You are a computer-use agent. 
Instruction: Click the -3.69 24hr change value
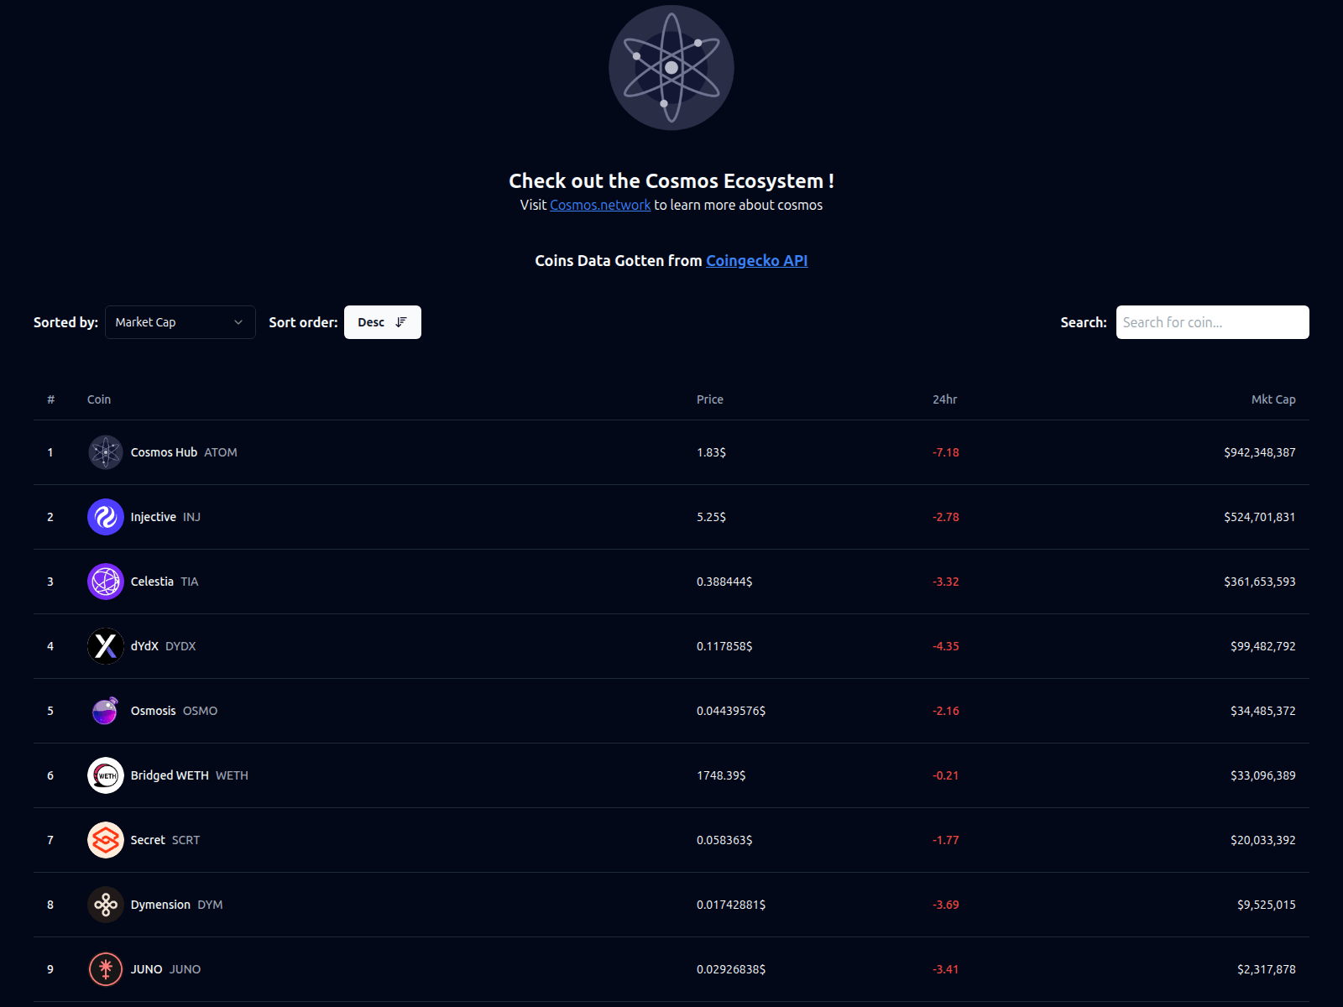tap(946, 905)
